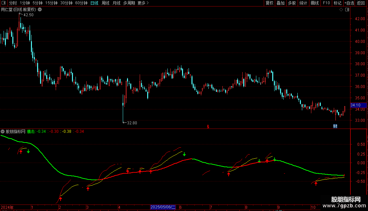Select the 1分钟 period tab
The image size is (368, 211).
point(25,3)
